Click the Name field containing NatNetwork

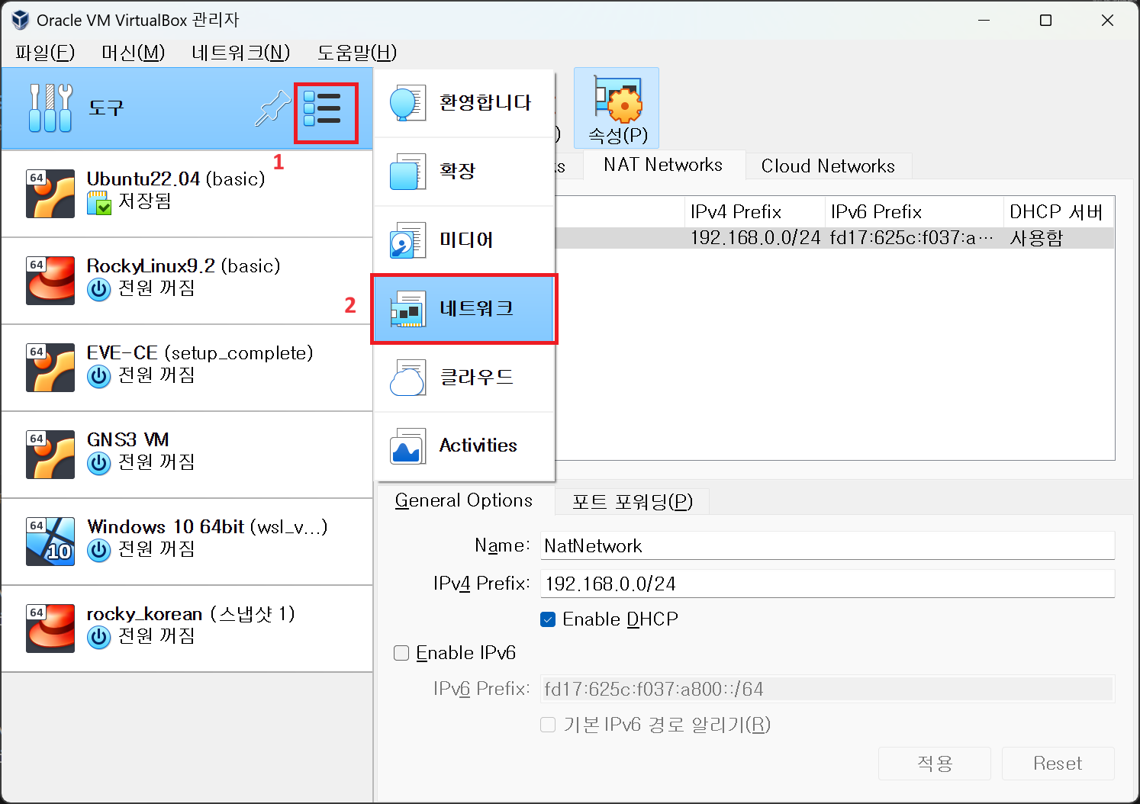click(827, 546)
